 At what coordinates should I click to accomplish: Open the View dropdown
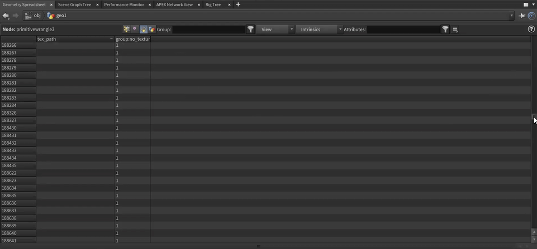(275, 30)
